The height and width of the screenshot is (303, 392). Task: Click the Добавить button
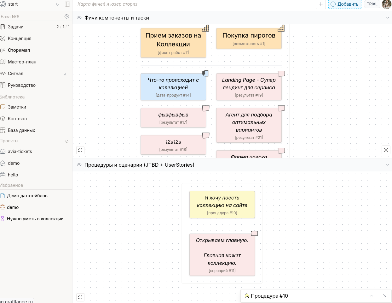345,4
